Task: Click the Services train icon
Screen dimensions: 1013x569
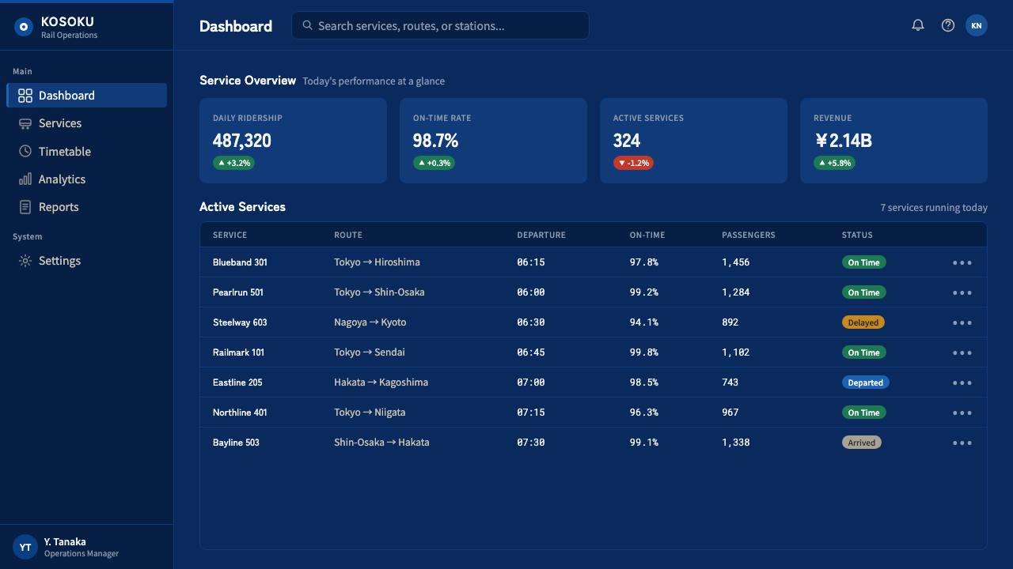Action: point(25,123)
